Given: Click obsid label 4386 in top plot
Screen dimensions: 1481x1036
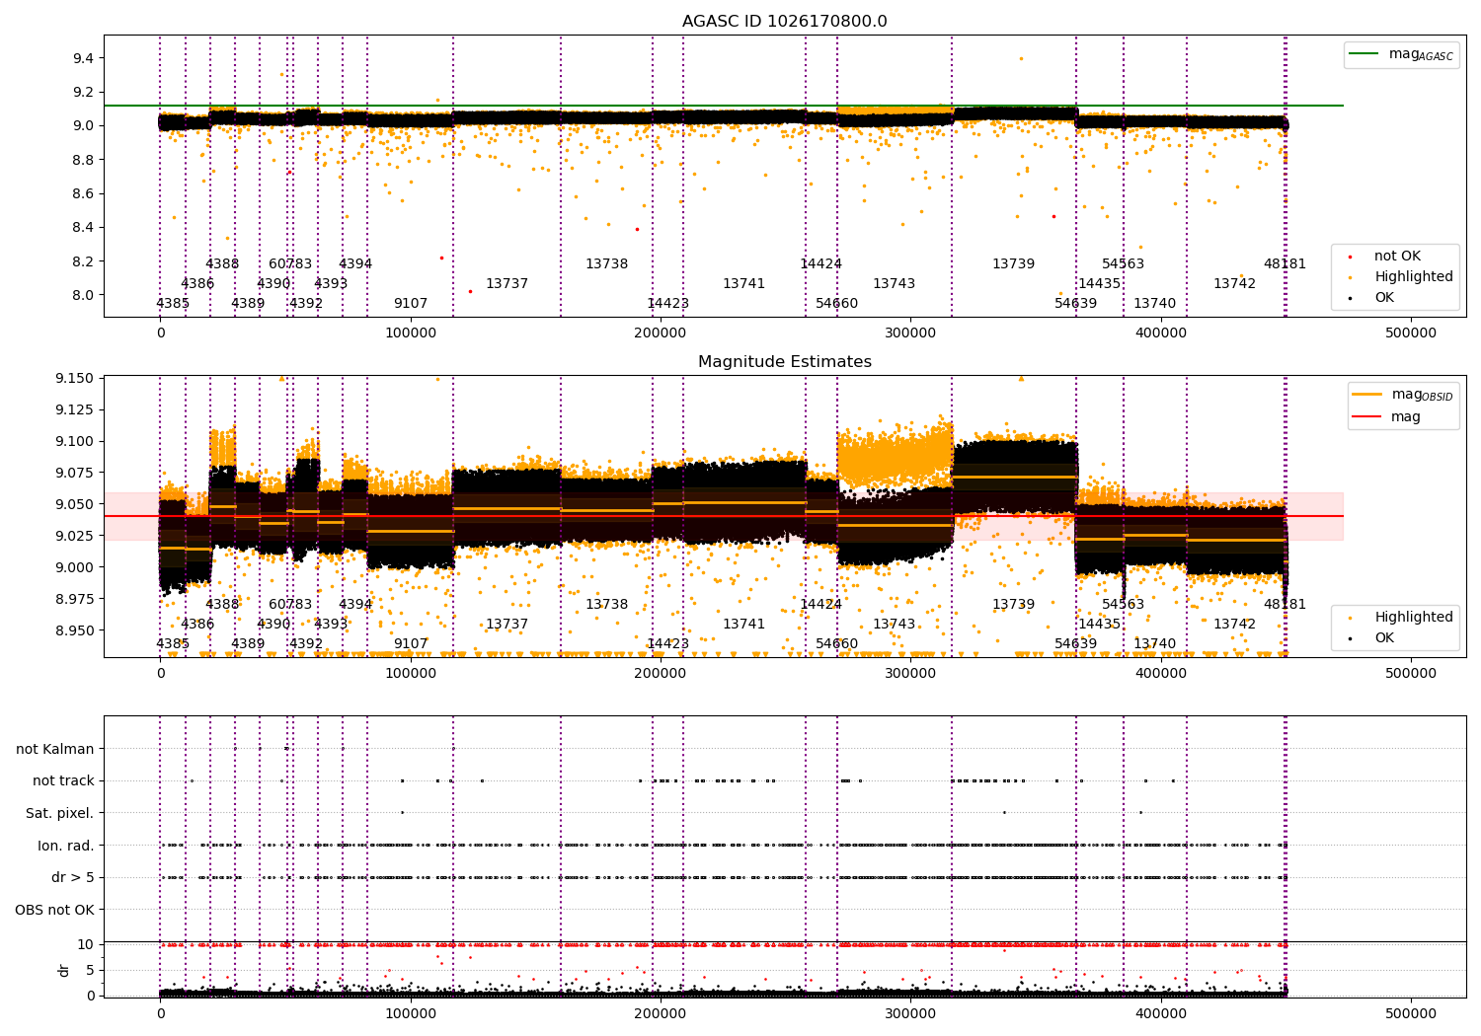Looking at the screenshot, I should tap(197, 284).
